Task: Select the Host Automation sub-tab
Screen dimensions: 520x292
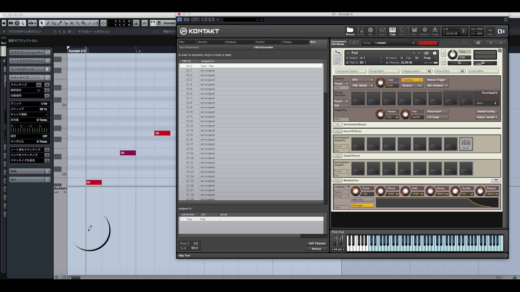Action: point(189,47)
